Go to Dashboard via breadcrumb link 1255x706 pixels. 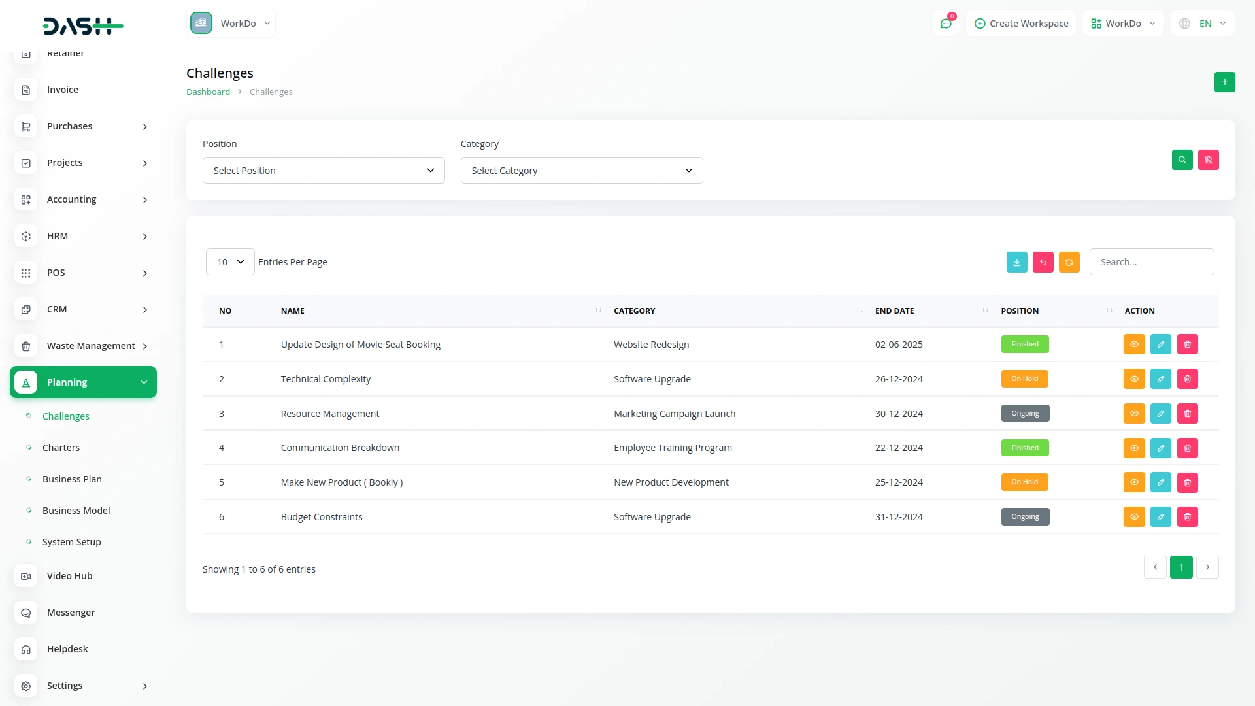208,92
